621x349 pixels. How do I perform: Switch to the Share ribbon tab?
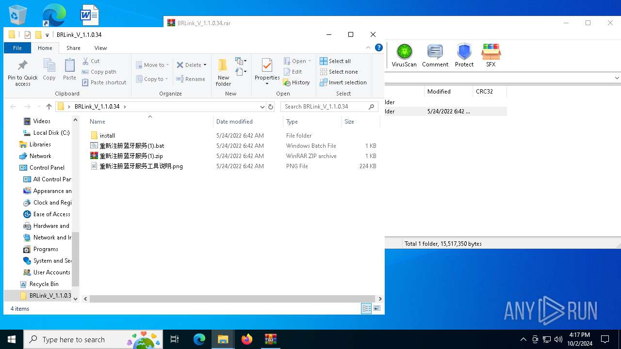(73, 48)
